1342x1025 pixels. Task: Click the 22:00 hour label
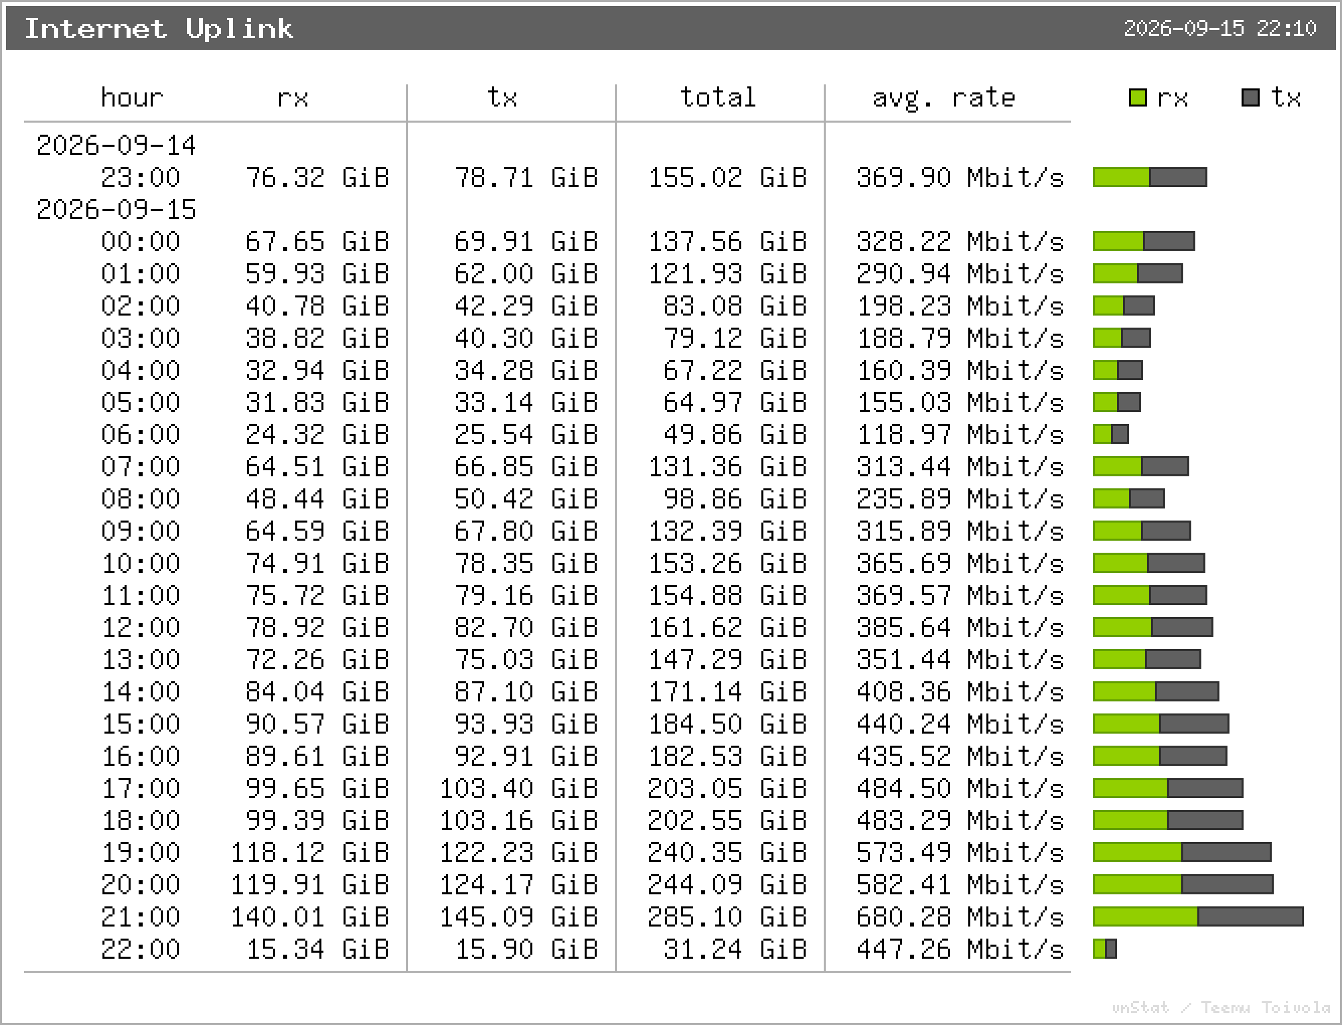(141, 949)
